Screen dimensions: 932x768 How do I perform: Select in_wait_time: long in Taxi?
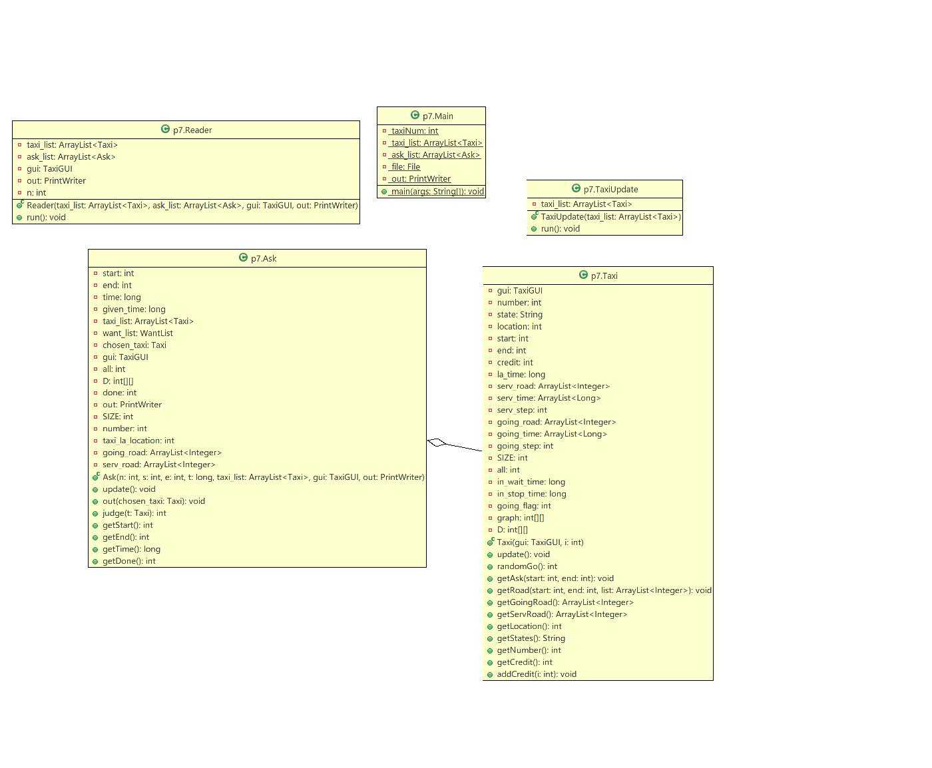tap(531, 482)
